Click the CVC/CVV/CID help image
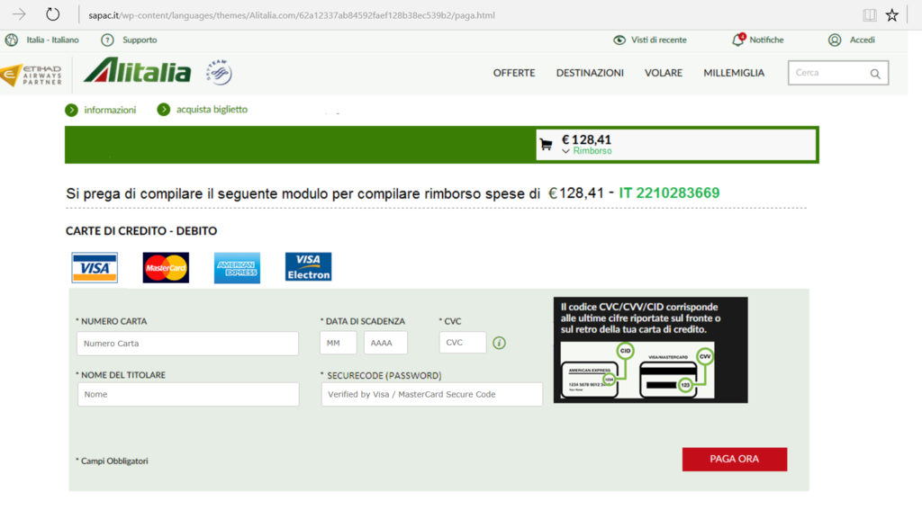 click(x=650, y=350)
